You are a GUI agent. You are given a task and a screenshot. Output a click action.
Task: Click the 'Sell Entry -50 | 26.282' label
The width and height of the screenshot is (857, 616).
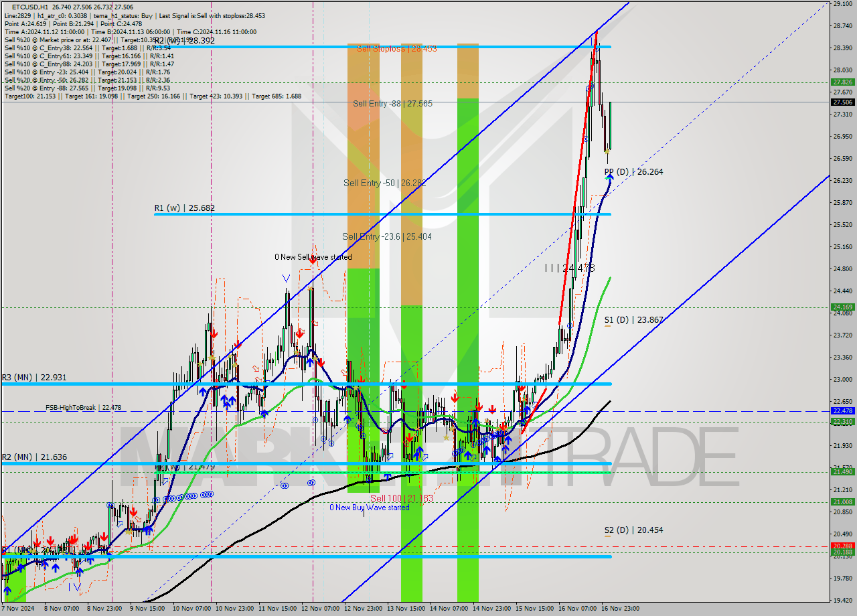pos(385,183)
